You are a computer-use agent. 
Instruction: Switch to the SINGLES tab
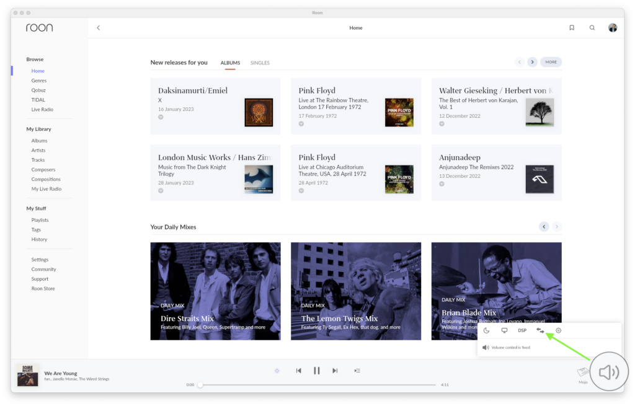(260, 63)
